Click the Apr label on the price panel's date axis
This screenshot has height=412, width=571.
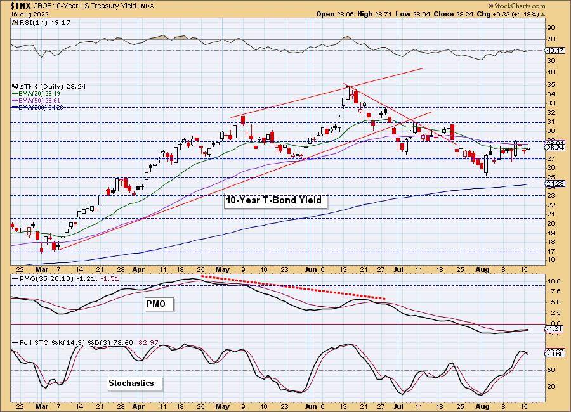pos(138,270)
